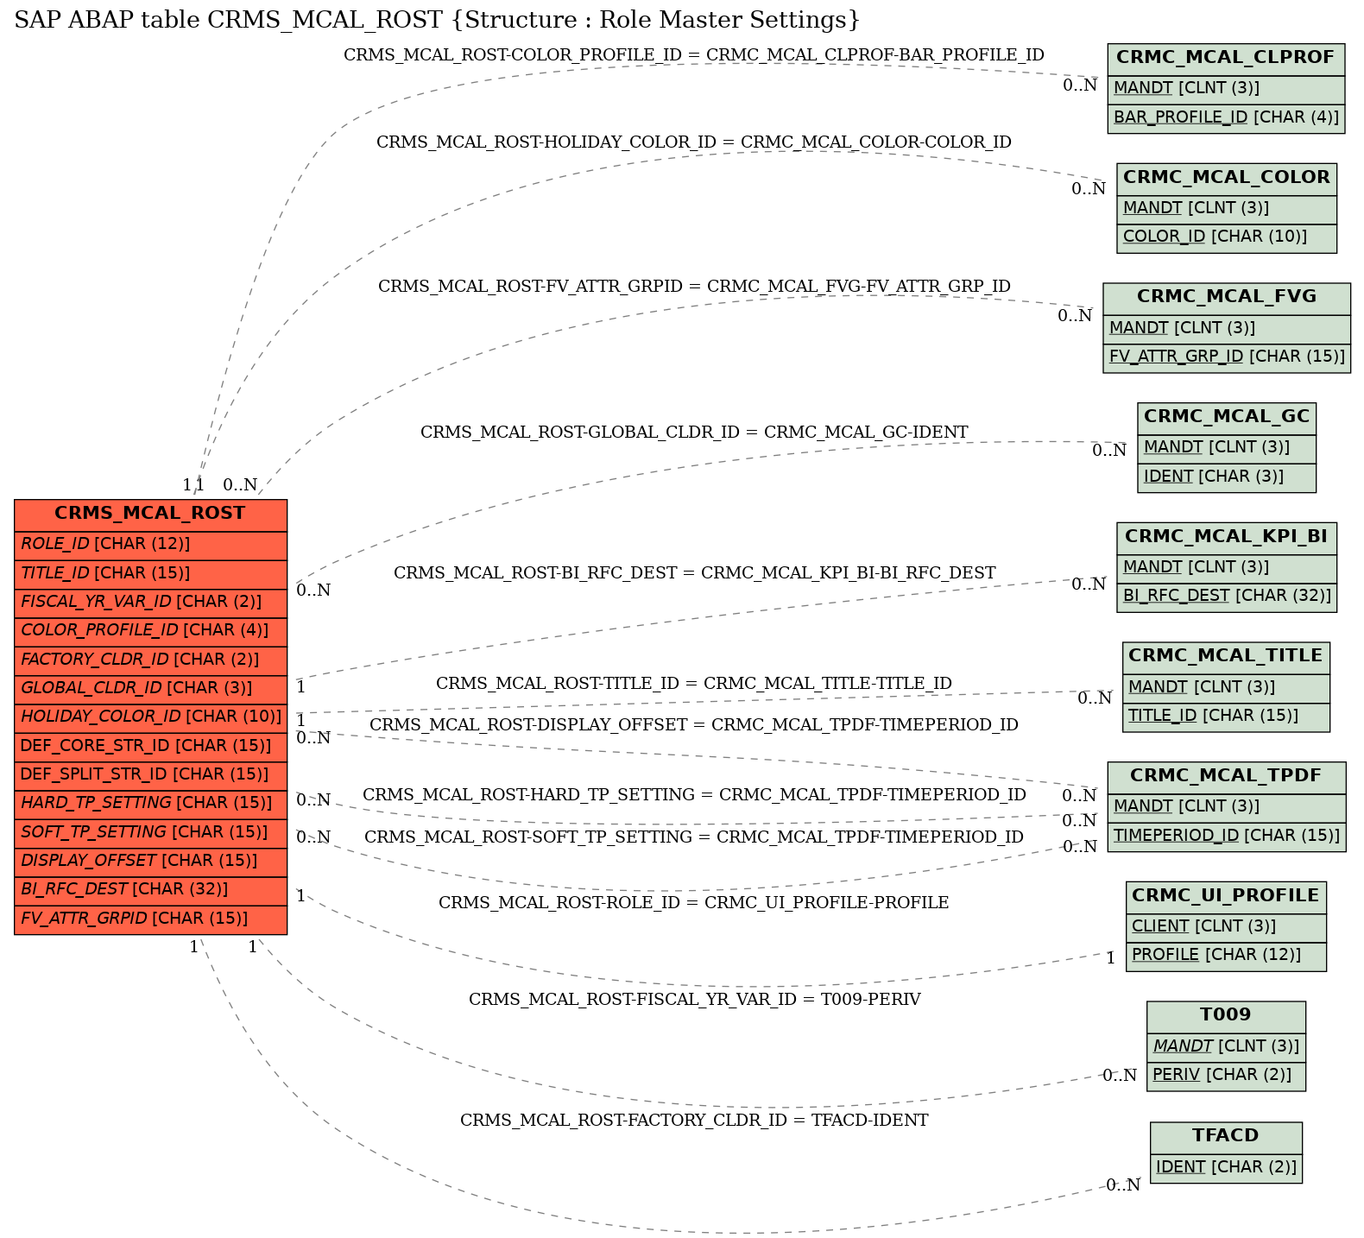
Task: Click DEF_SPLIT_STR_ID [CHAR (15)] row
Action: [150, 775]
